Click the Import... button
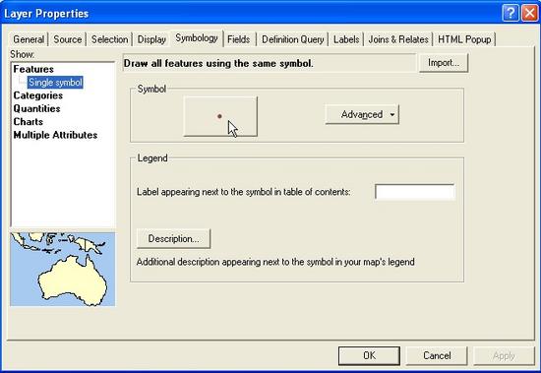Viewport: 541px width, 373px height. point(444,63)
